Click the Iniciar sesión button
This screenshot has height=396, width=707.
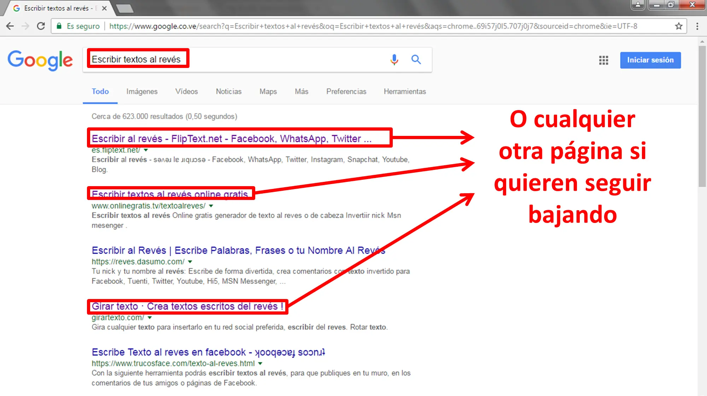[x=650, y=60]
